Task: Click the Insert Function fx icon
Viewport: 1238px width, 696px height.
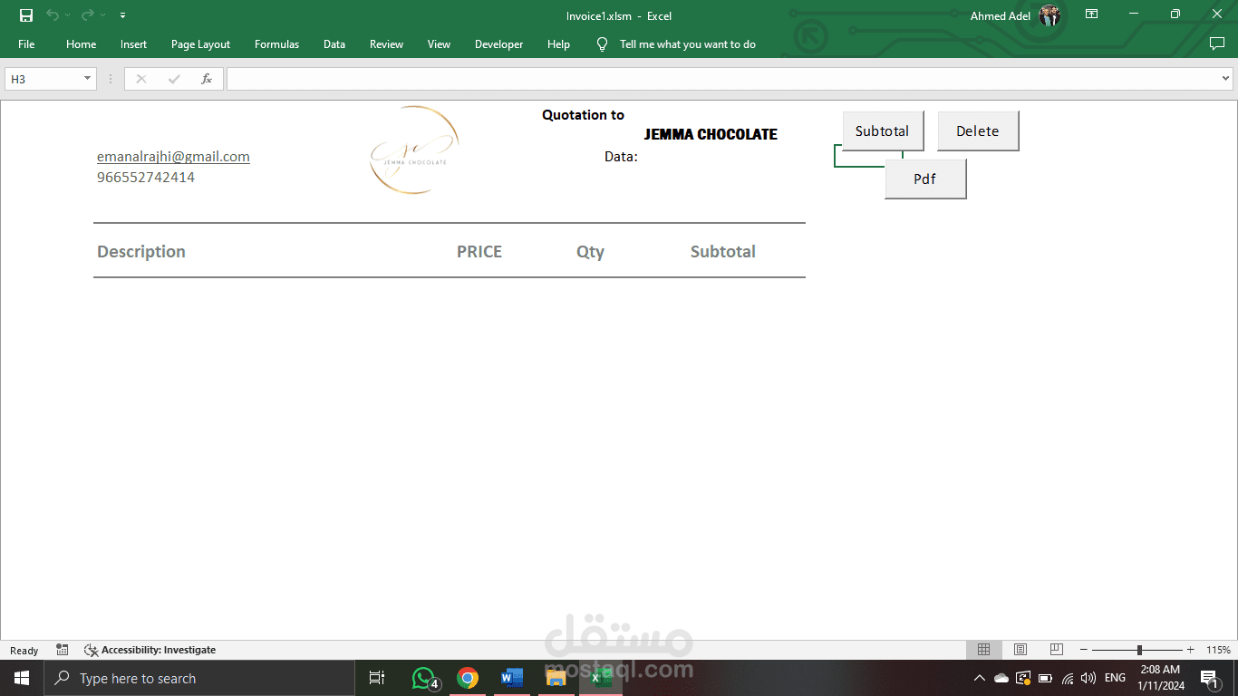Action: 207,79
